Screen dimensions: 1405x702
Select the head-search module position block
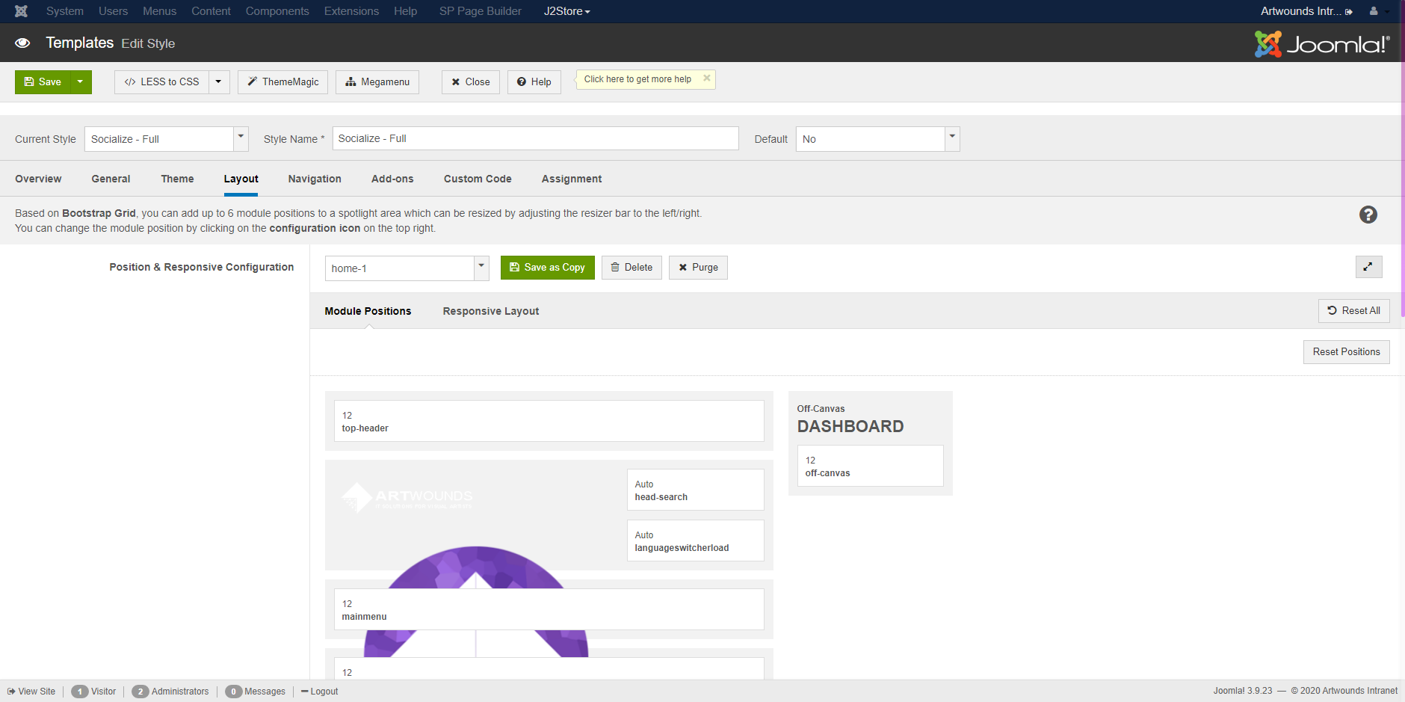tap(695, 490)
